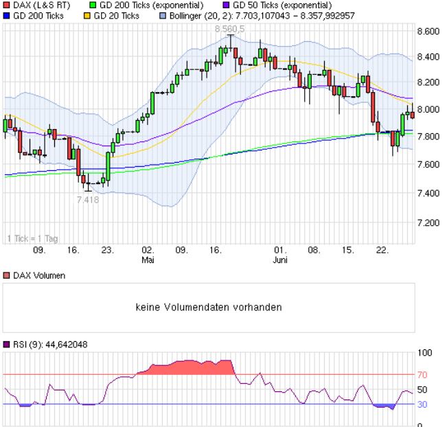Click the Juni month label on the axis

coord(280,259)
